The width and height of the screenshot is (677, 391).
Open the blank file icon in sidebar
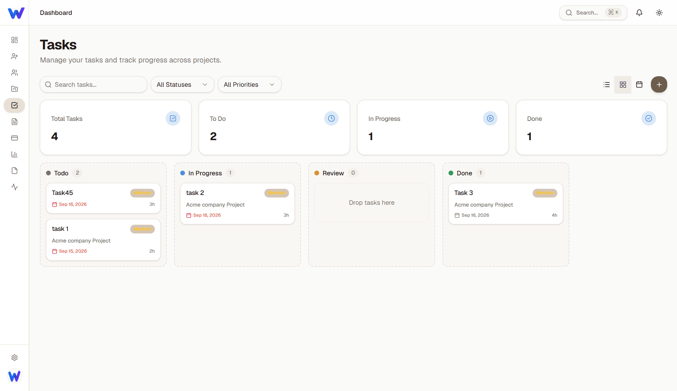pos(15,171)
